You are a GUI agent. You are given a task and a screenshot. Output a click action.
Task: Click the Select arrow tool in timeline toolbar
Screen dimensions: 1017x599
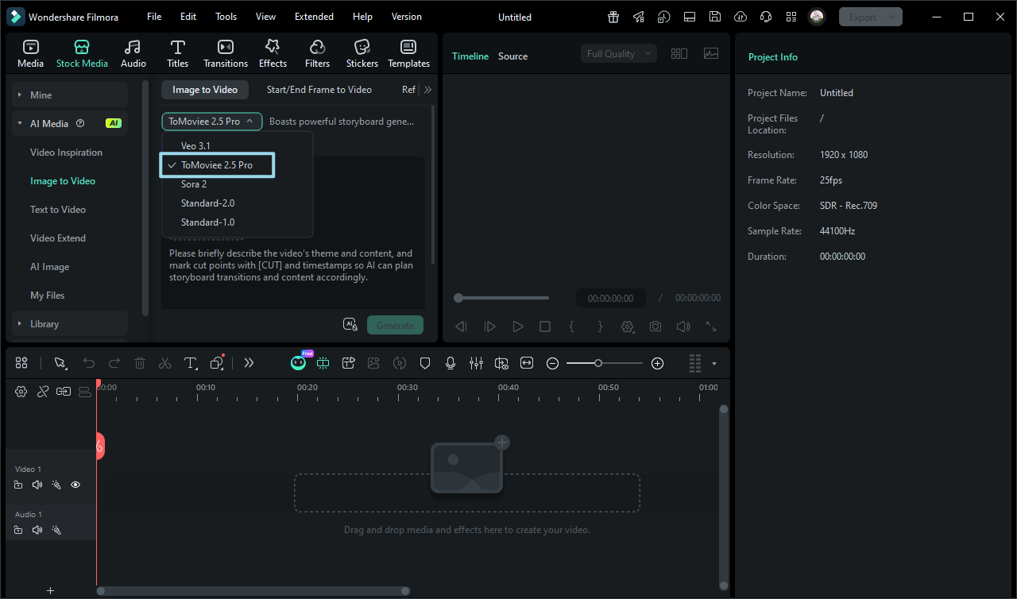tap(60, 363)
